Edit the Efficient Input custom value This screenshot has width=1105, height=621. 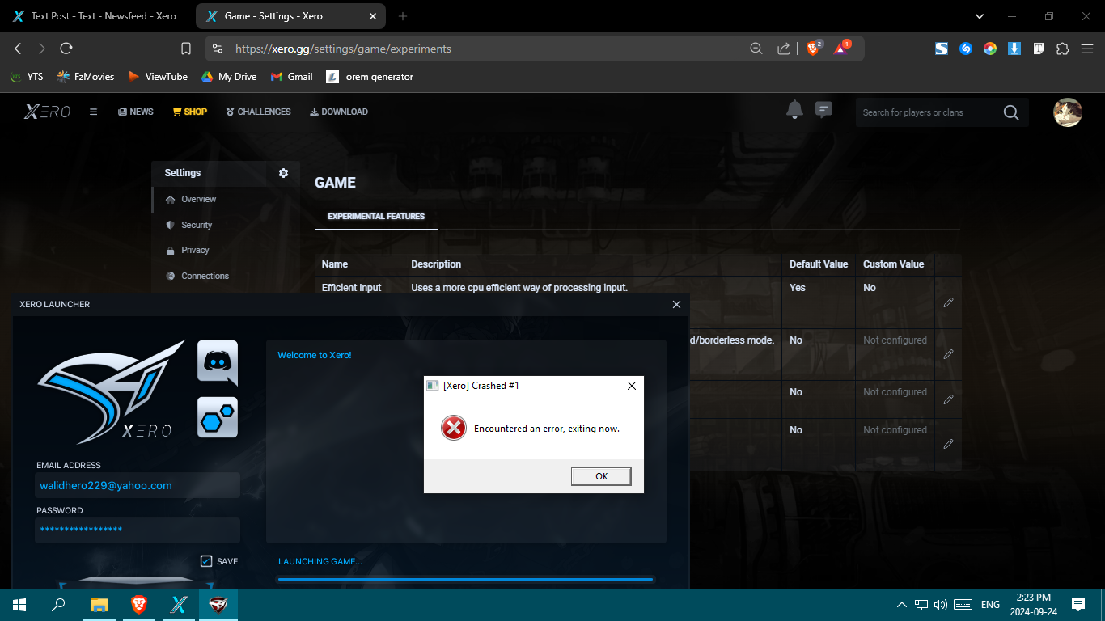[x=948, y=302]
